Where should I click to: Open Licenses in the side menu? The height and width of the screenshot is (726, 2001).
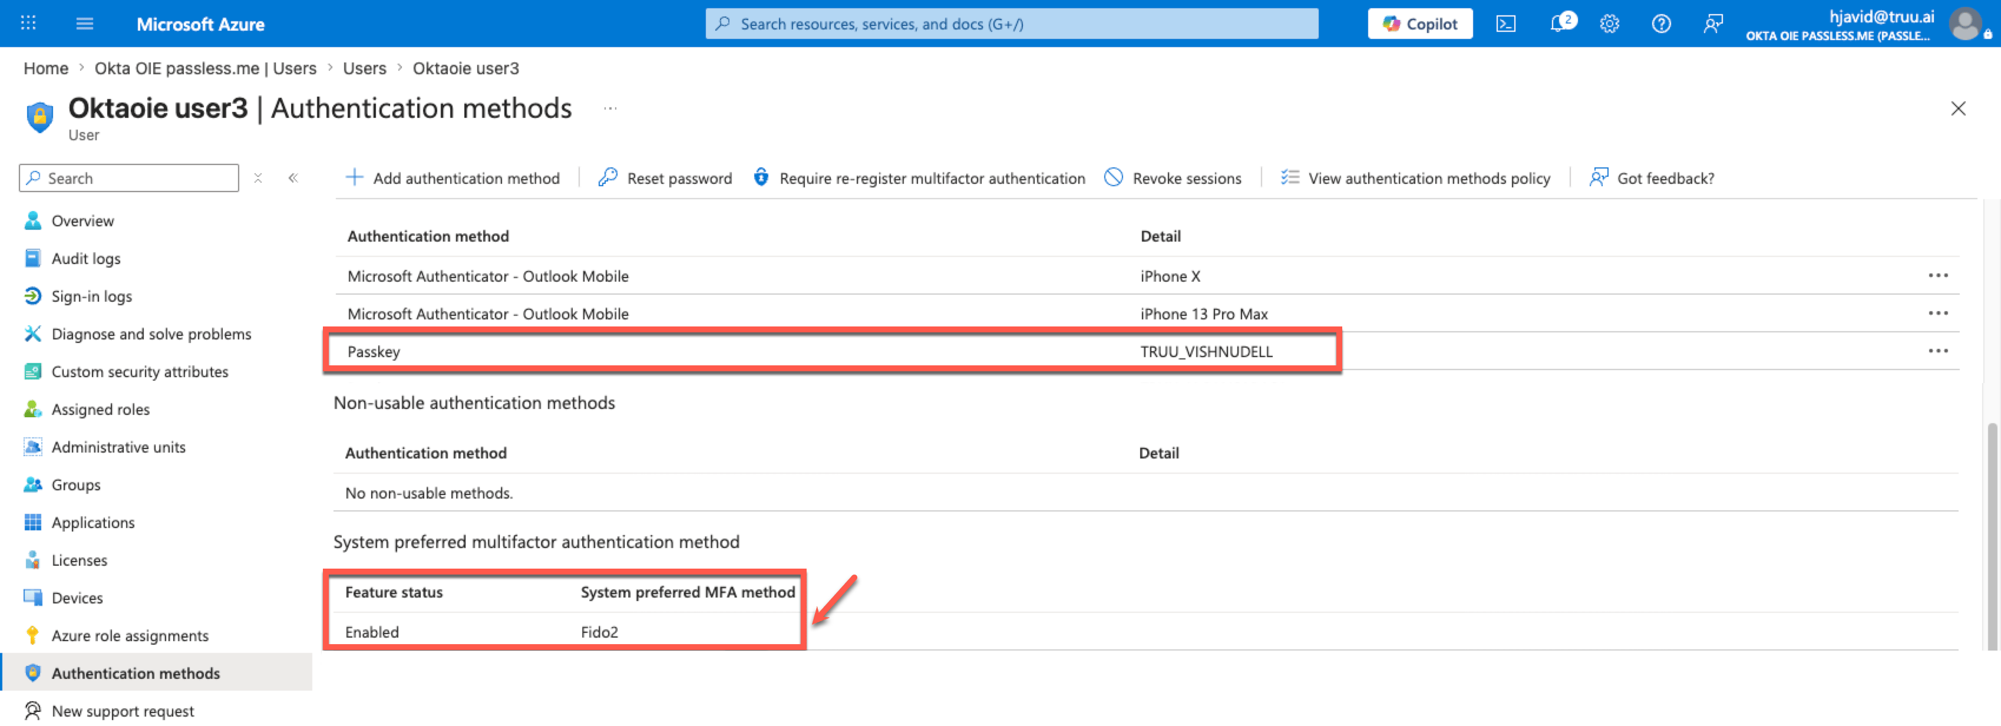click(x=79, y=560)
